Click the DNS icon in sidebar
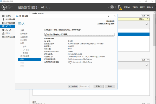The width and height of the screenshot is (156, 104). click(3, 33)
